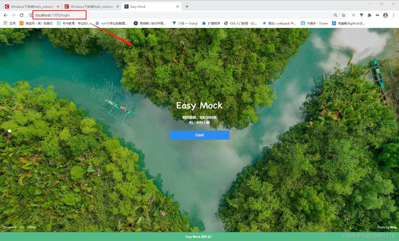Open the 完美解决github访 bookmark
This screenshot has width=399, height=241.
pyautogui.click(x=349, y=23)
